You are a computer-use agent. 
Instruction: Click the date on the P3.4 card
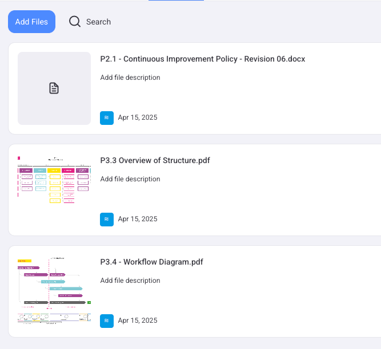coord(137,320)
